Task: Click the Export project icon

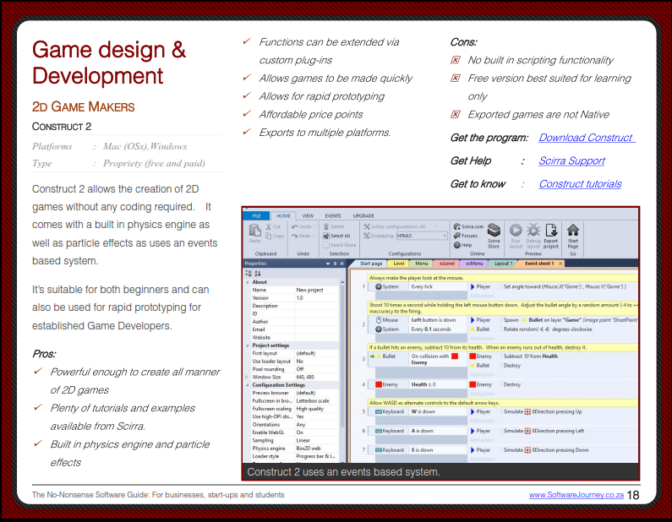Action: click(x=551, y=230)
